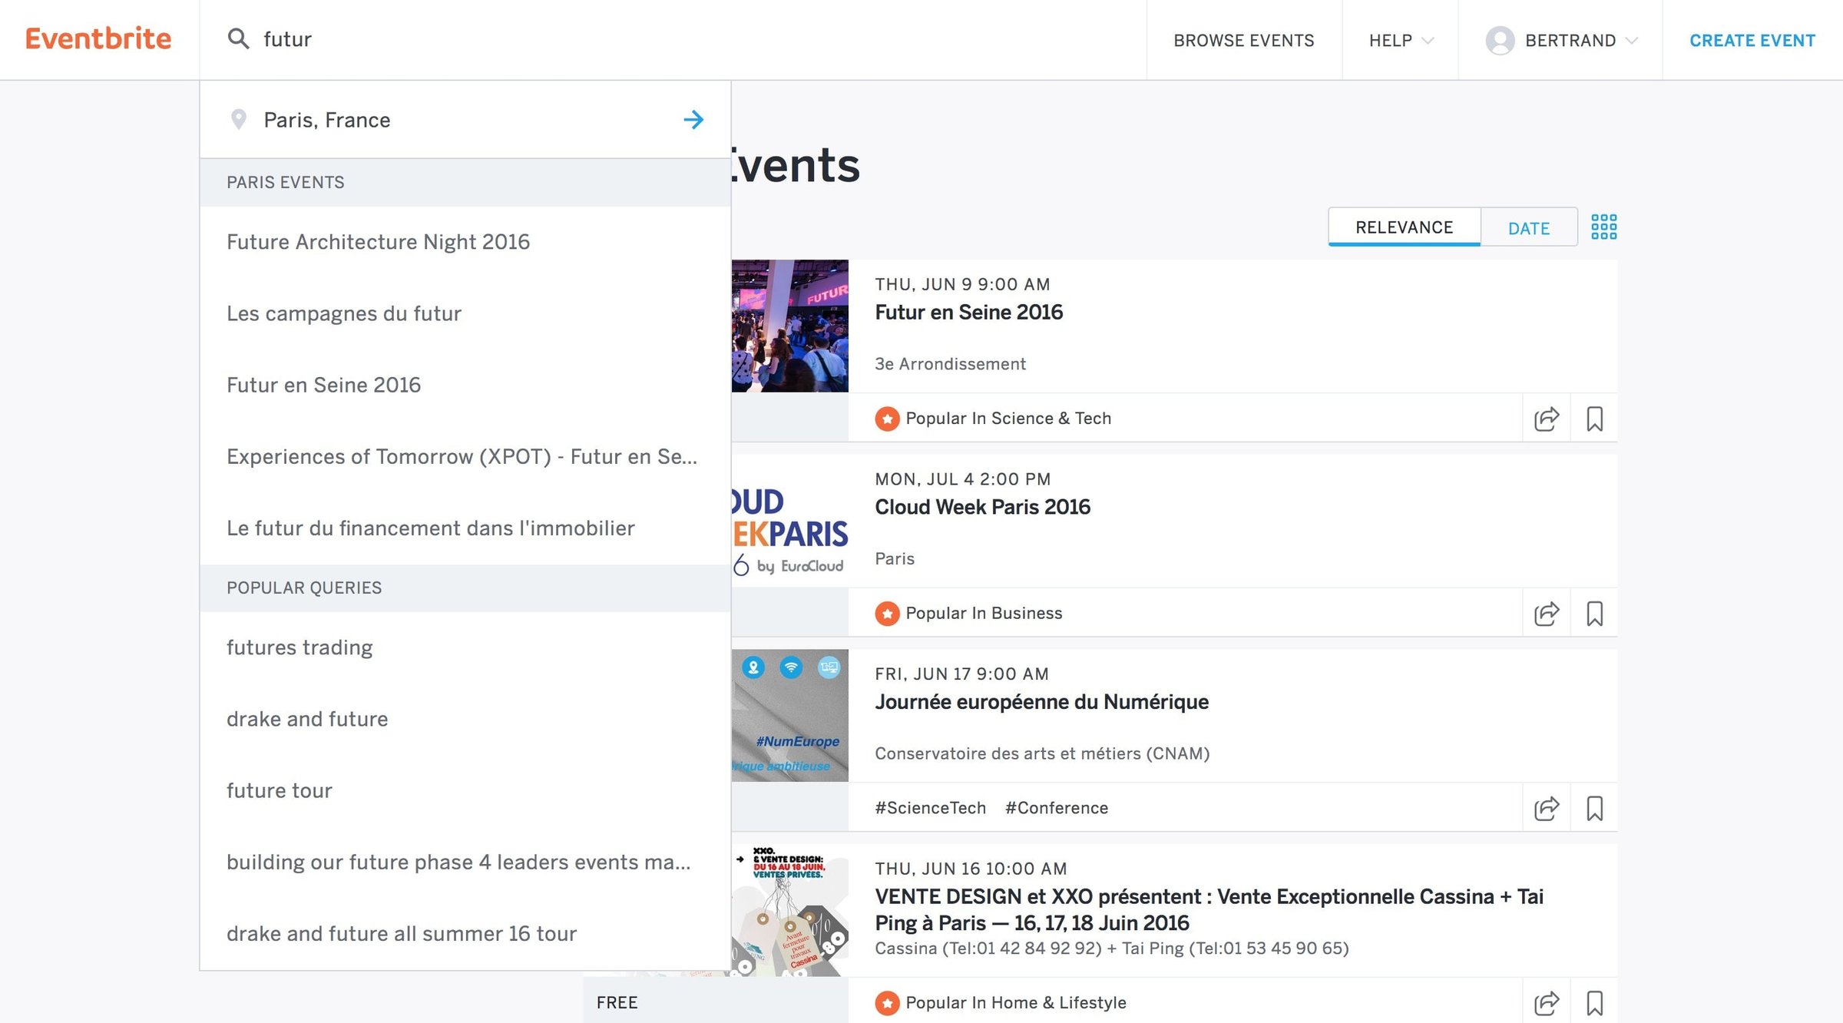Screen dimensions: 1843x1023
Task: Select drake and future popular query
Action: click(x=465, y=719)
